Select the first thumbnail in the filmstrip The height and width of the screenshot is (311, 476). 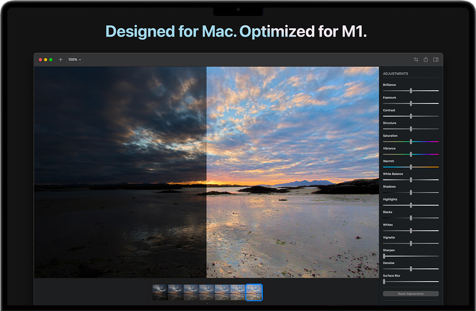[x=160, y=292]
